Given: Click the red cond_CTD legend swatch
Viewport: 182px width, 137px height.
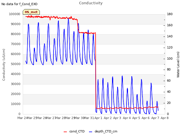Looking at the screenshot, I should pos(65,132).
